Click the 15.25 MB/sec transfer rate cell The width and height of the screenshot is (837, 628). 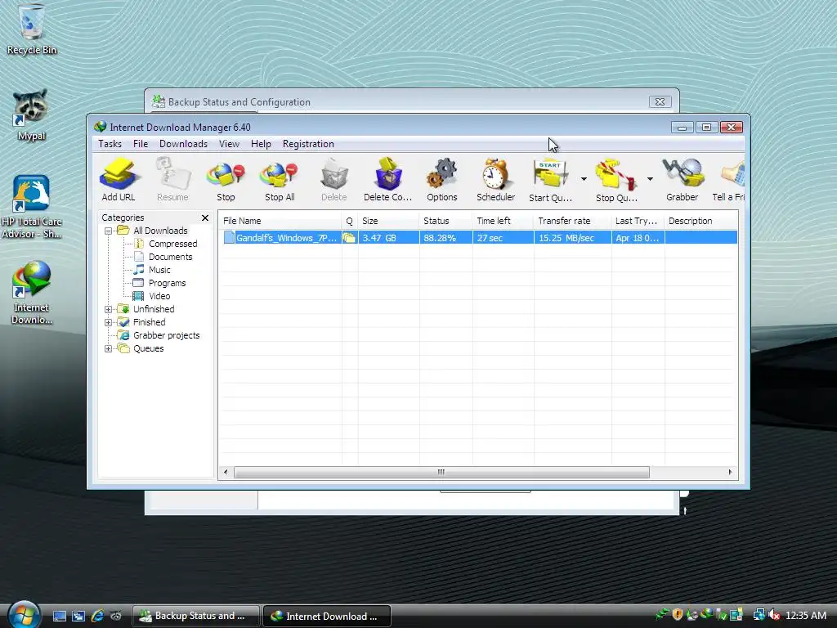coord(572,238)
